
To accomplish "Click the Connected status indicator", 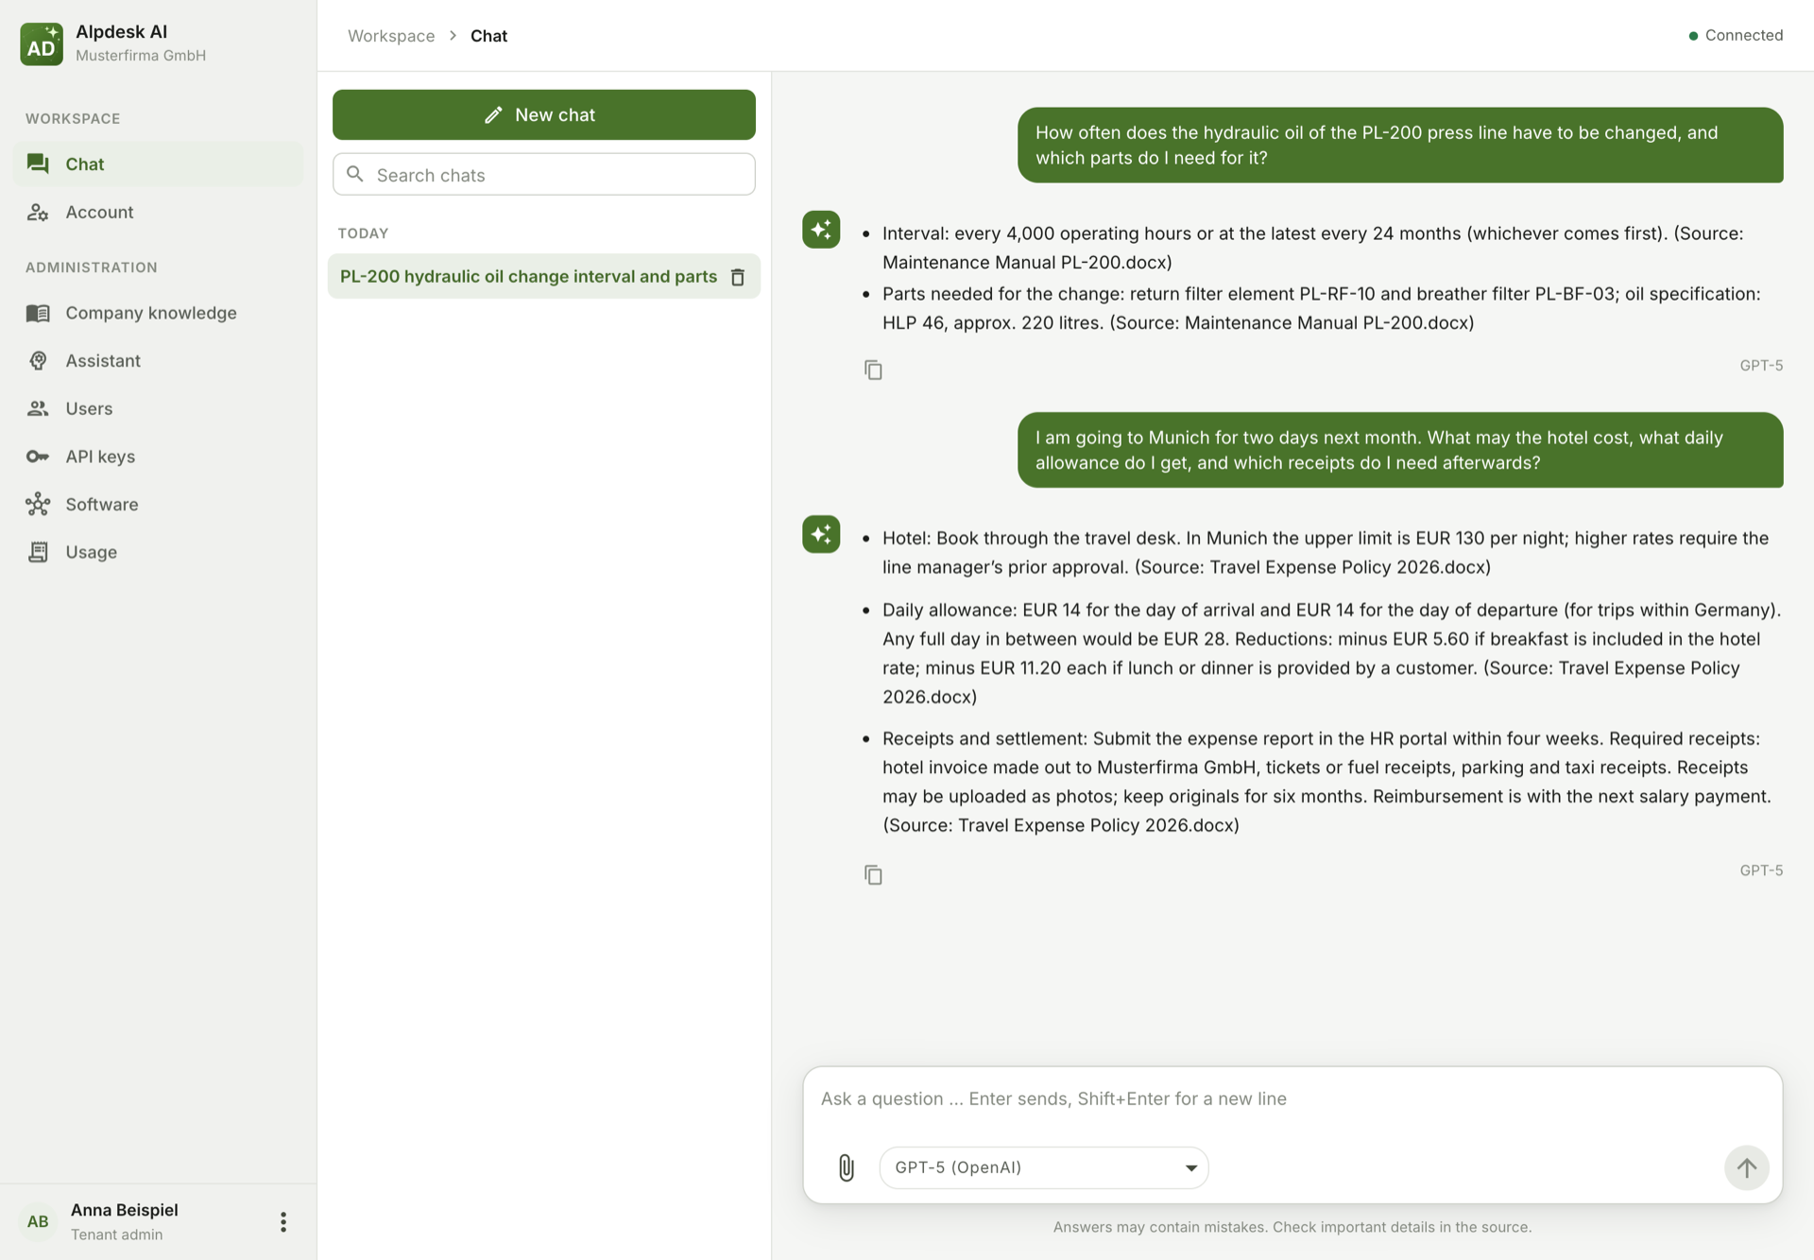I will click(1736, 36).
